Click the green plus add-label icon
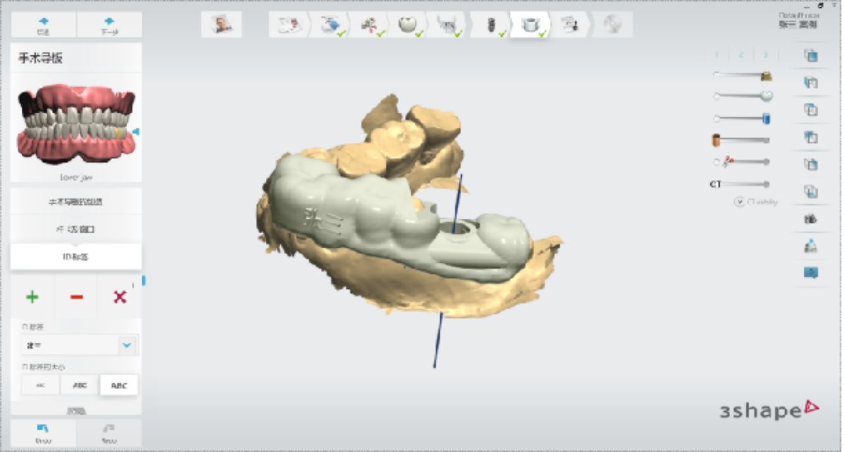Screen dimensions: 844x452 coord(32,297)
